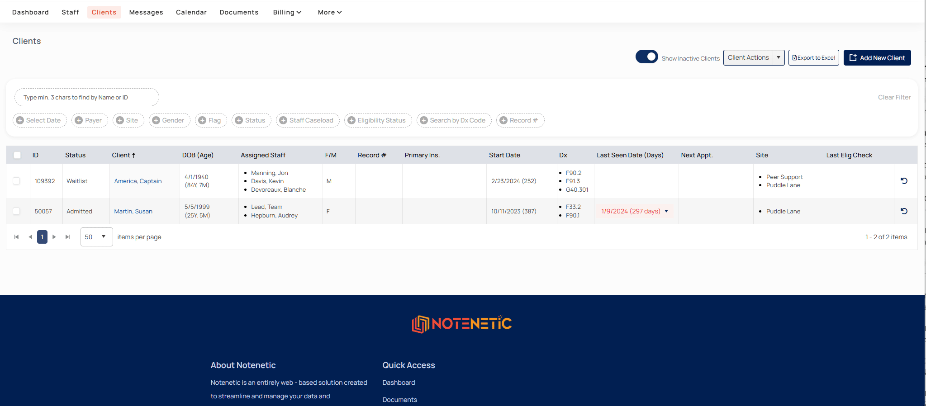The image size is (926, 406).
Task: Sort by Last Seen Date (Days) header
Action: click(630, 155)
